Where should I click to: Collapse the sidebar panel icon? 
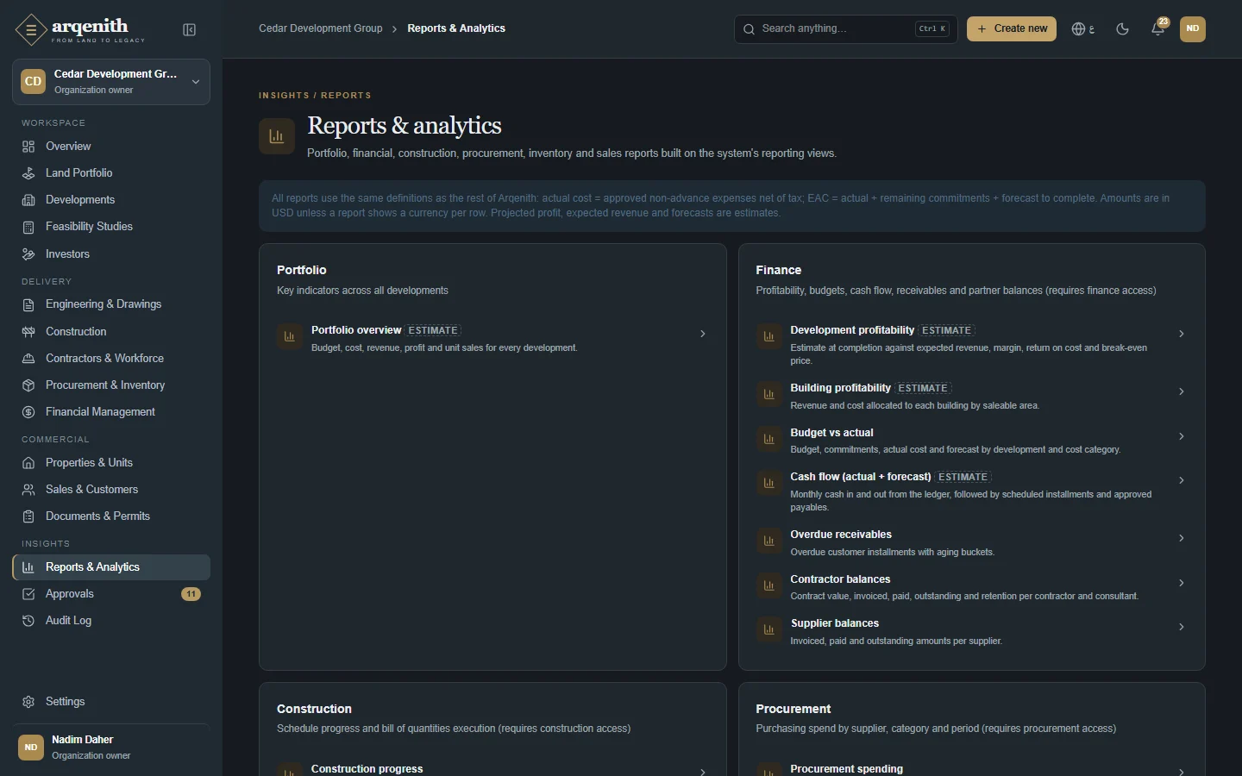[x=190, y=30]
